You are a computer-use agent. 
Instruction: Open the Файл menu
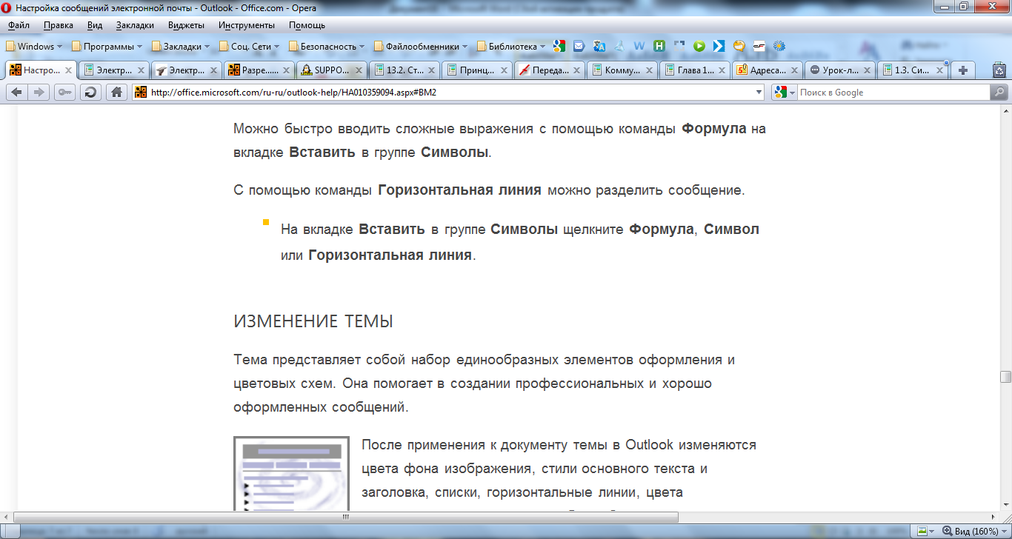tap(19, 25)
